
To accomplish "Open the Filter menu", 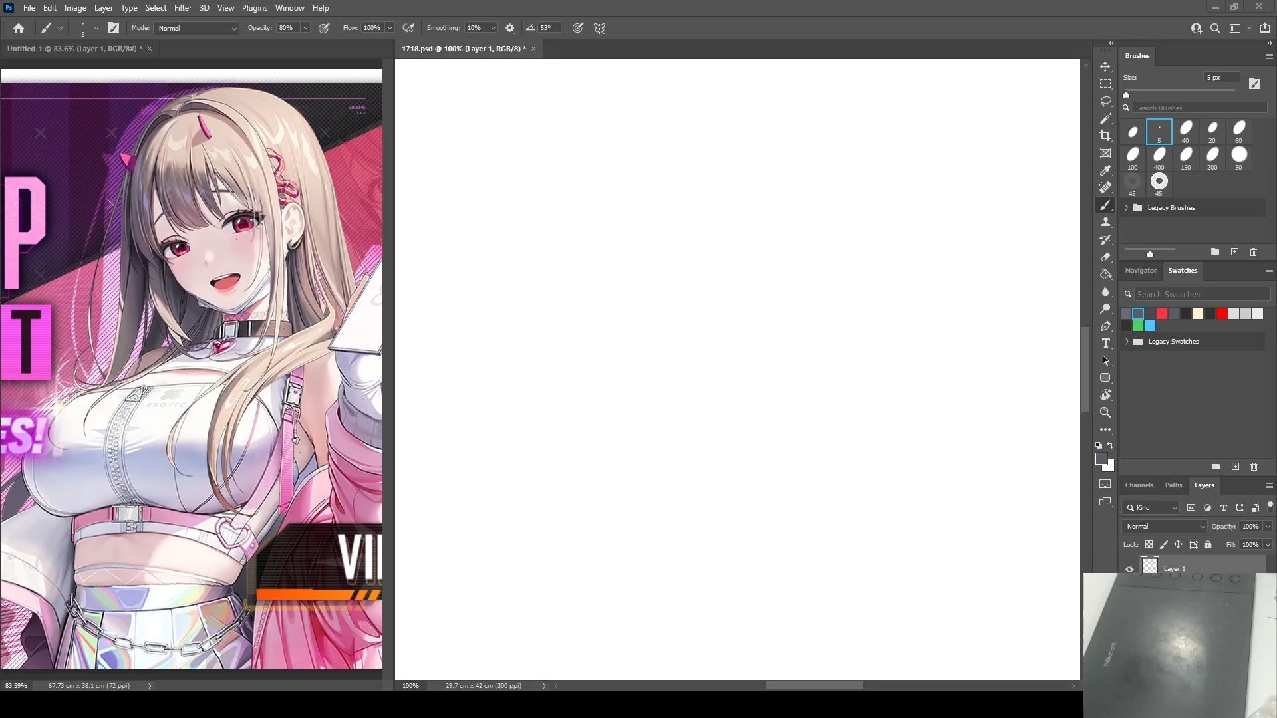I will pyautogui.click(x=183, y=8).
